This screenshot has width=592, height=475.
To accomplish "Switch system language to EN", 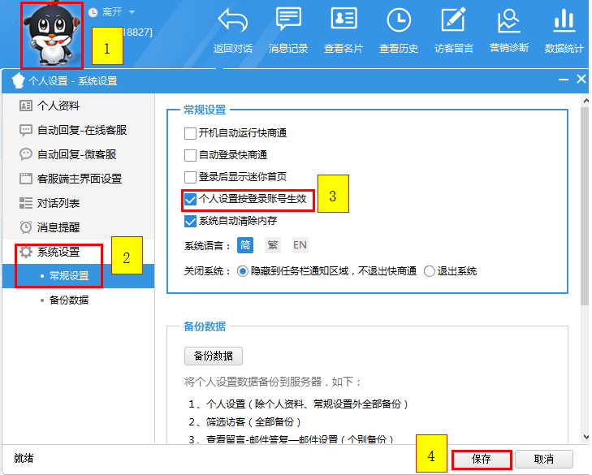I will click(300, 245).
